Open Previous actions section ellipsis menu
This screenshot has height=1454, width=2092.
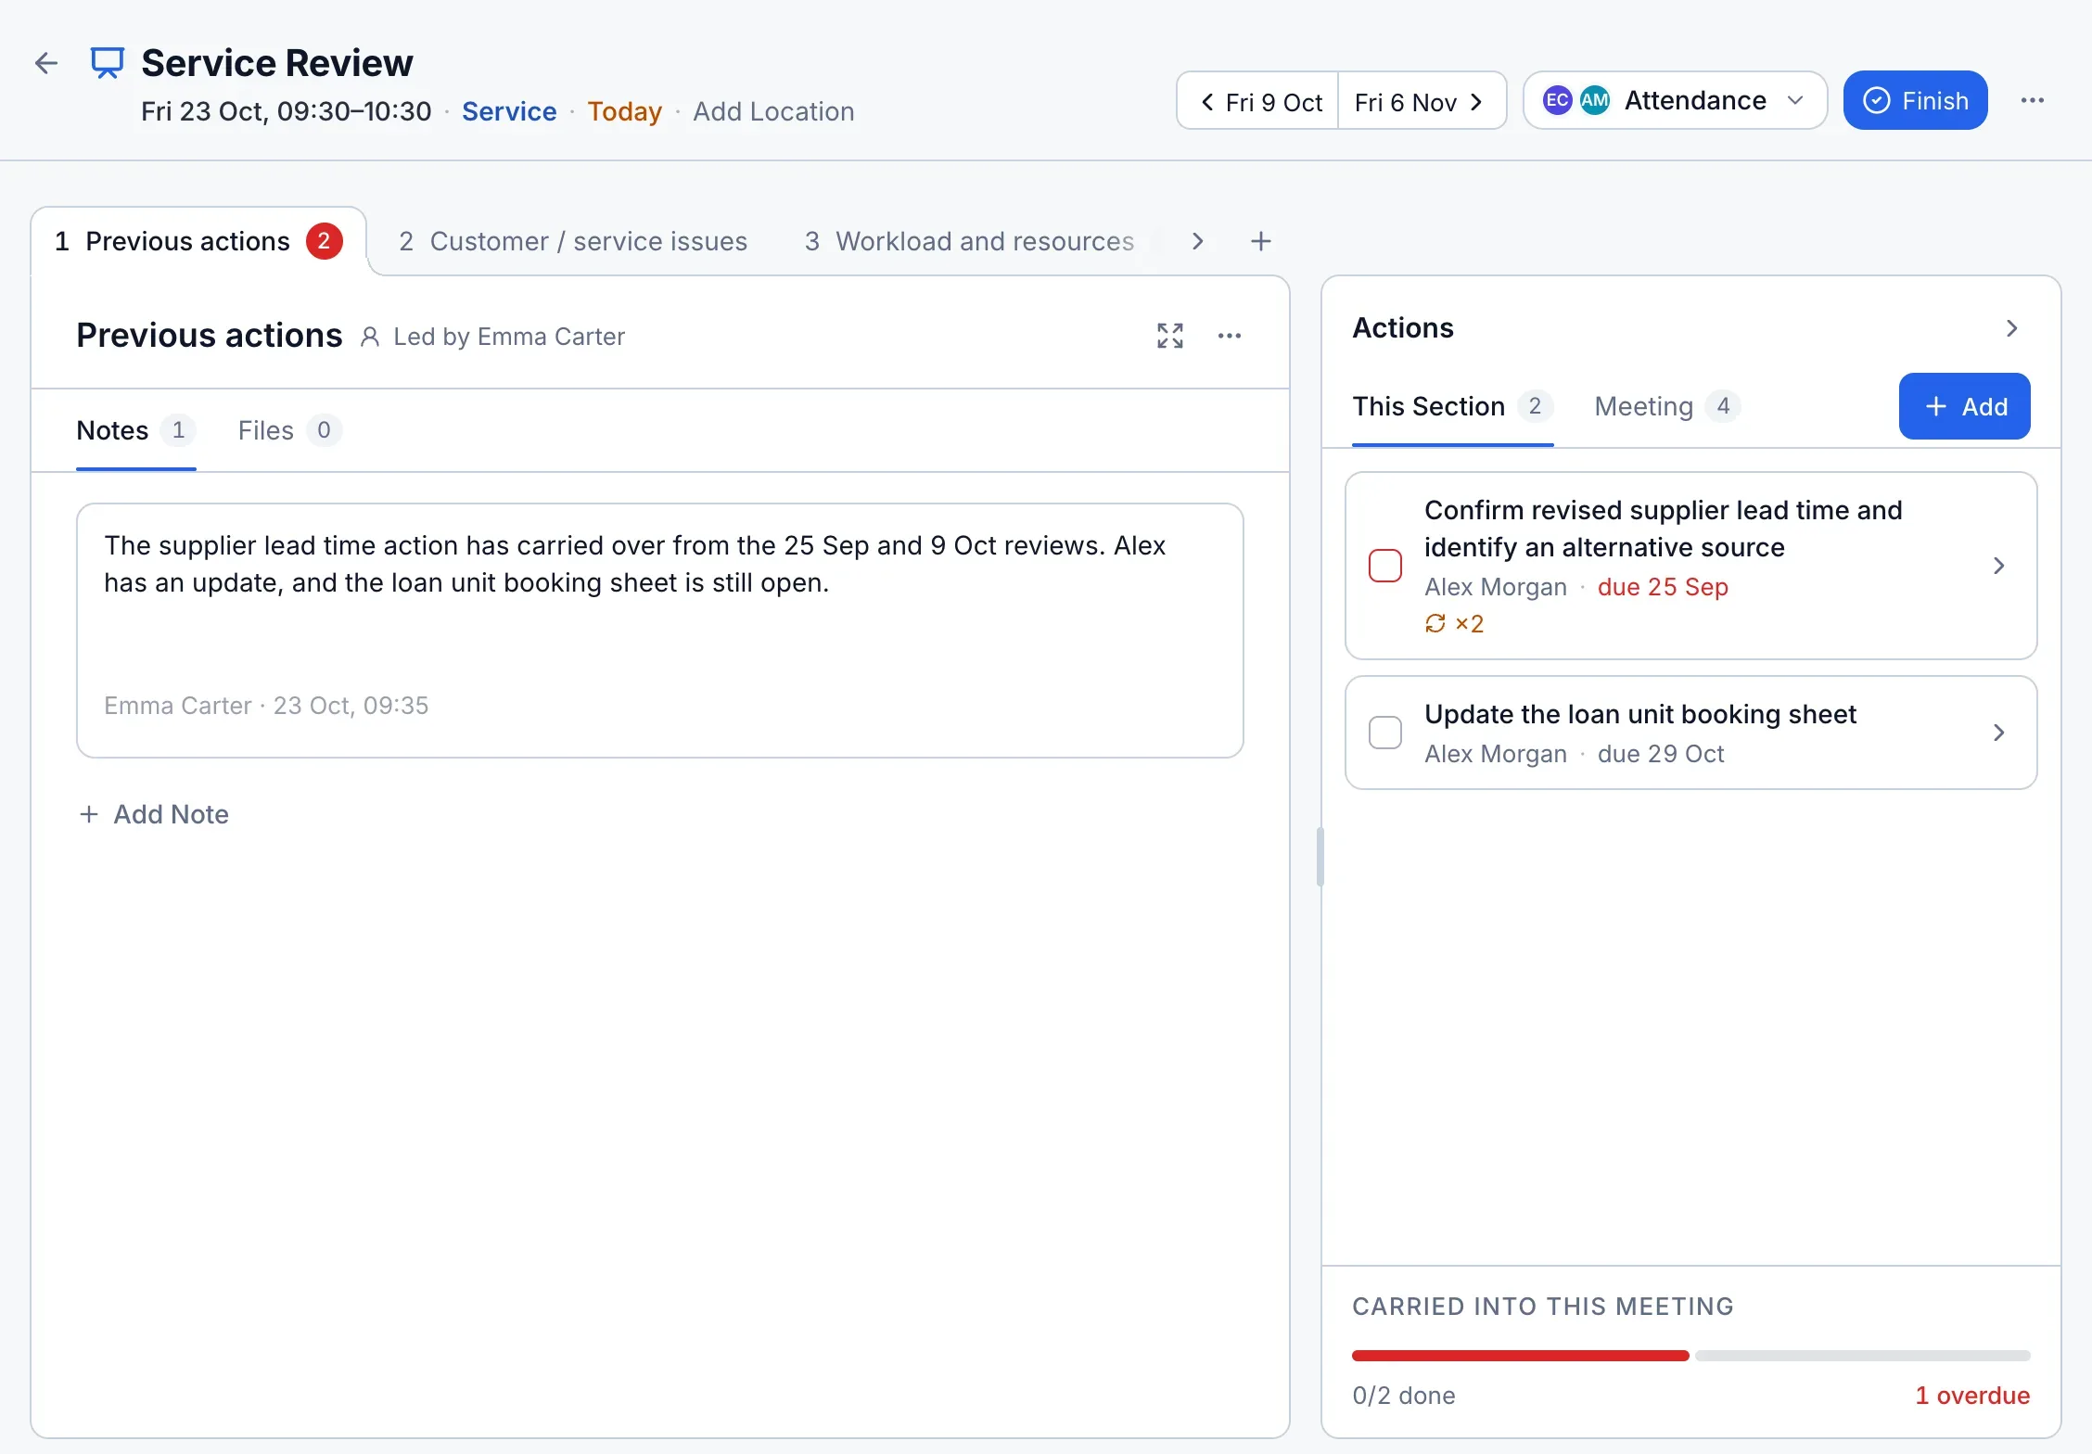coord(1230,336)
